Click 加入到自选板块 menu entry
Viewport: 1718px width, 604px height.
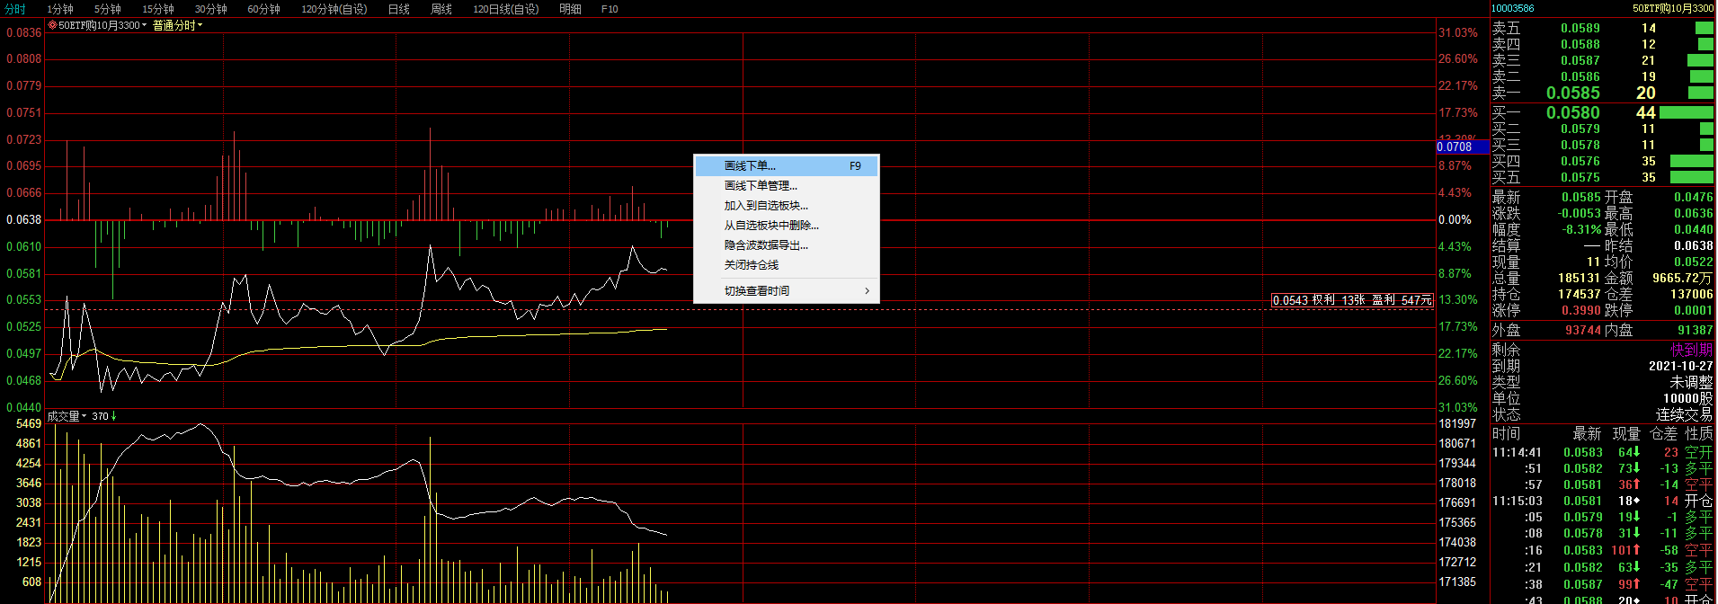pyautogui.click(x=766, y=206)
